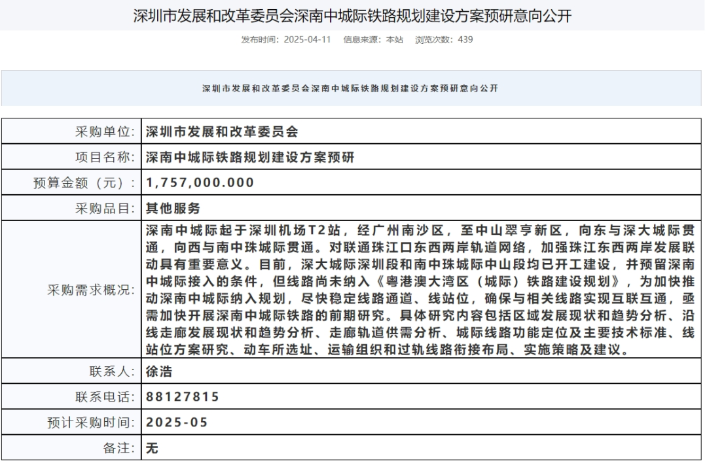
Task: Select the contact name 徐浩
Action: pos(158,371)
